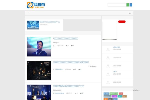Open sidebar link above 2015-10-15
The image size is (150, 100).
(115, 72)
